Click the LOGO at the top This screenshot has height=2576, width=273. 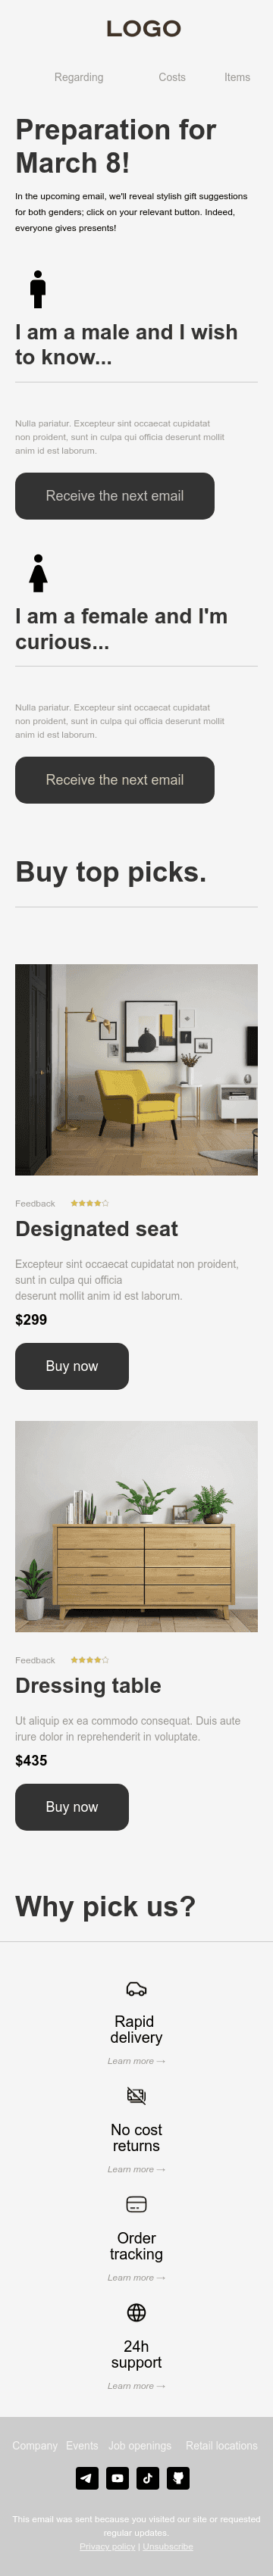144,29
